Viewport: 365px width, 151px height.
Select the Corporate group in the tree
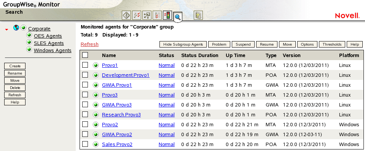coord(39,29)
